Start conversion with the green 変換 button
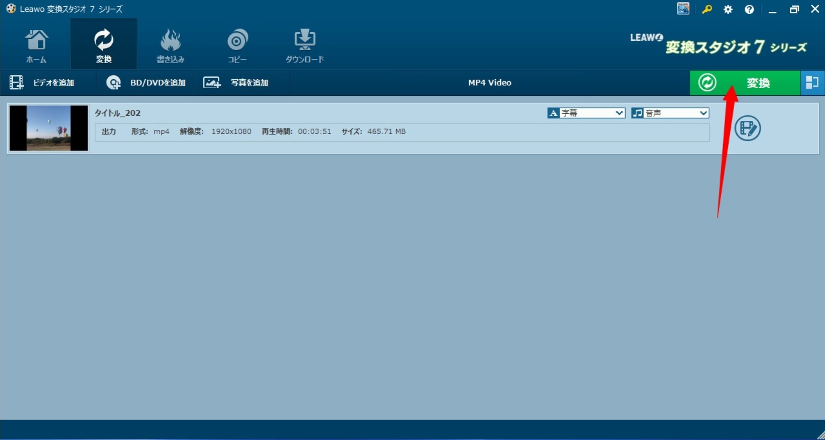825x440 pixels. 744,82
